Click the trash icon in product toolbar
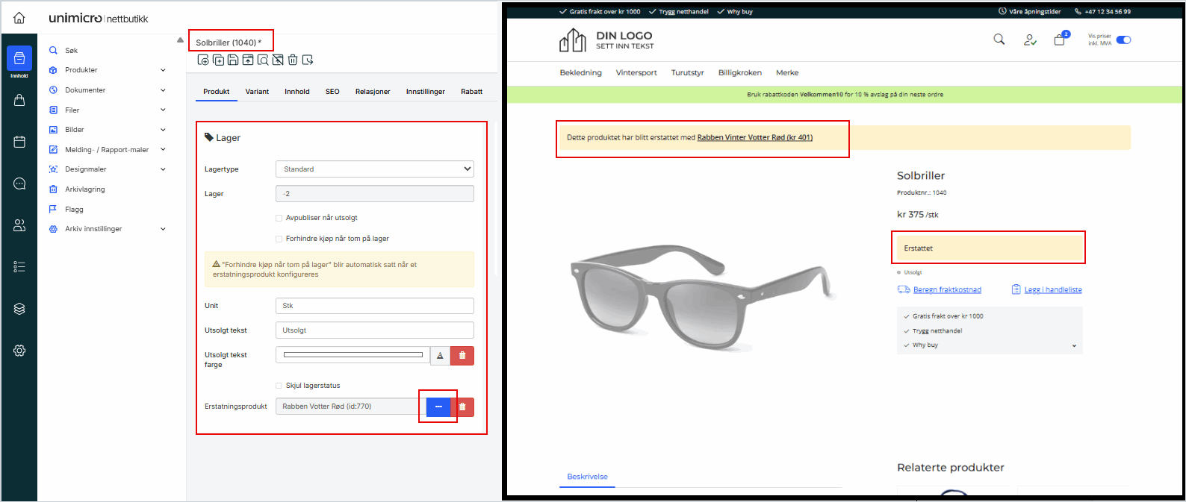1186x502 pixels. coord(293,60)
